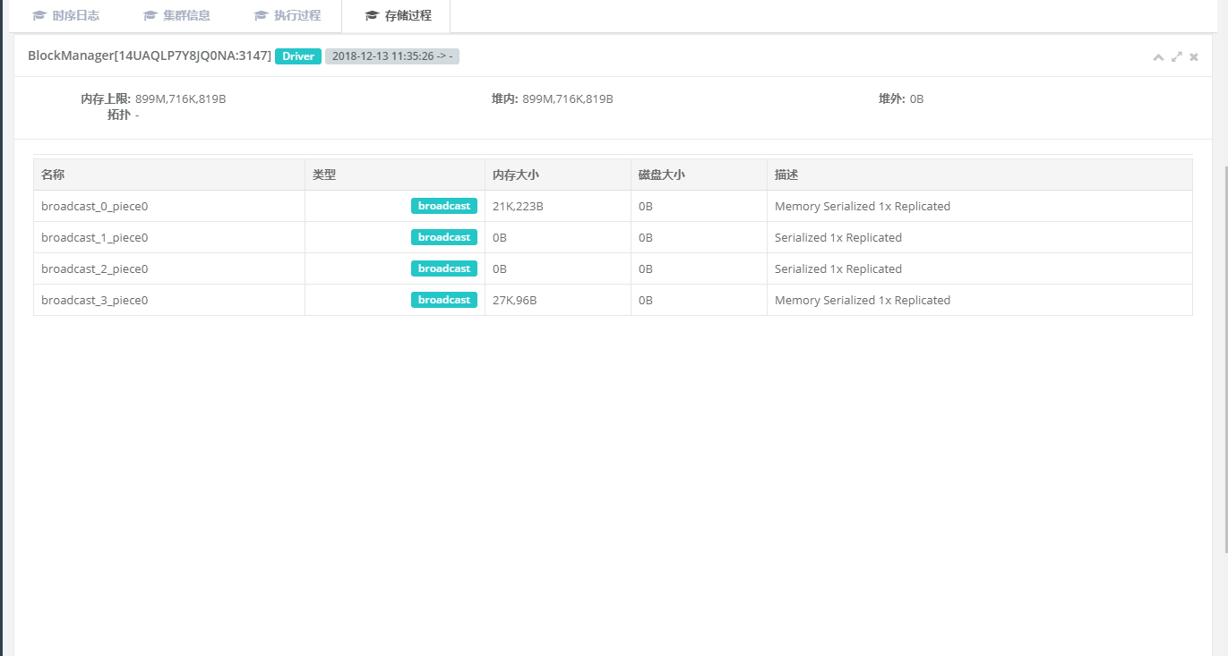
Task: Click broadcast tag in broadcast_0_piece0 row
Action: point(444,206)
